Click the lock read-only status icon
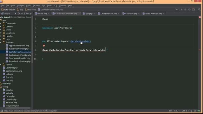The width and height of the screenshot is (203, 114). coord(191,111)
